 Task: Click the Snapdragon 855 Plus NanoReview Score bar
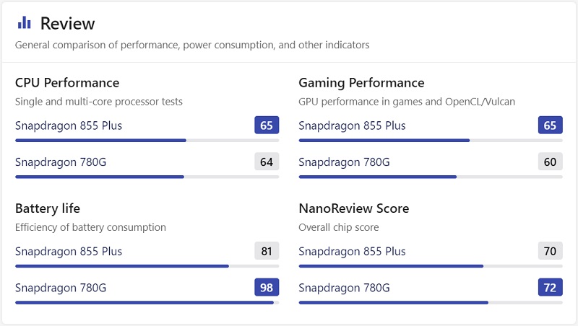(430, 266)
